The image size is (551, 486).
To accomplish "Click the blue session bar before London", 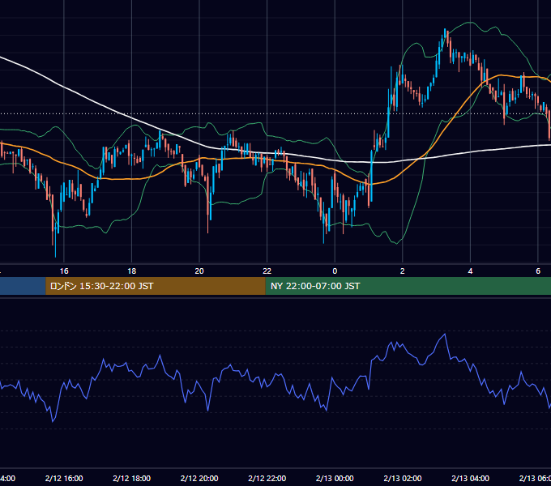I will click(x=23, y=286).
